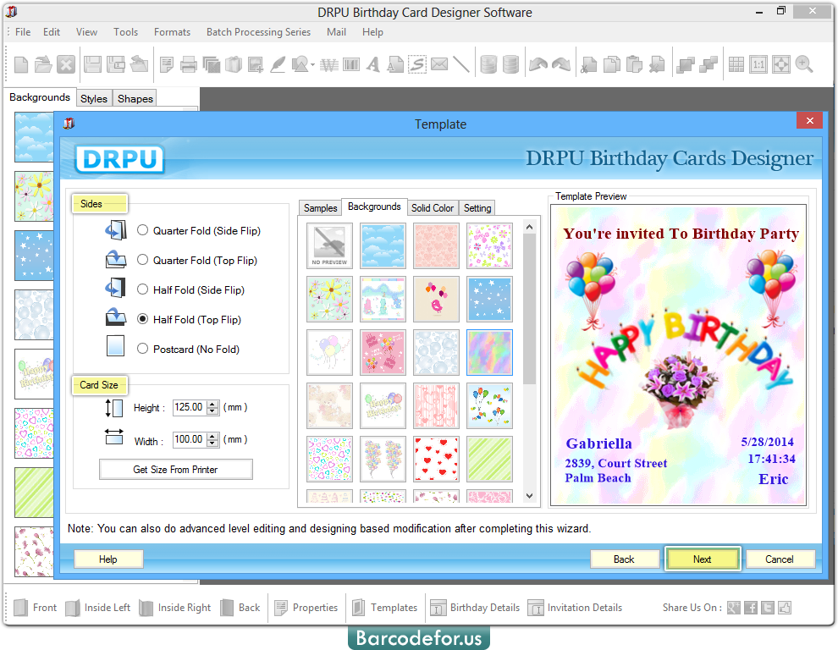Open card Properties from bottom bar
Viewport: 838px width, 650px height.
pos(306,608)
